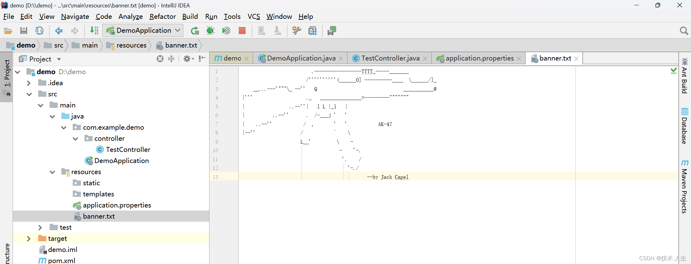This screenshot has height=264, width=691.
Task: Collapse the controller package
Action: 76,139
